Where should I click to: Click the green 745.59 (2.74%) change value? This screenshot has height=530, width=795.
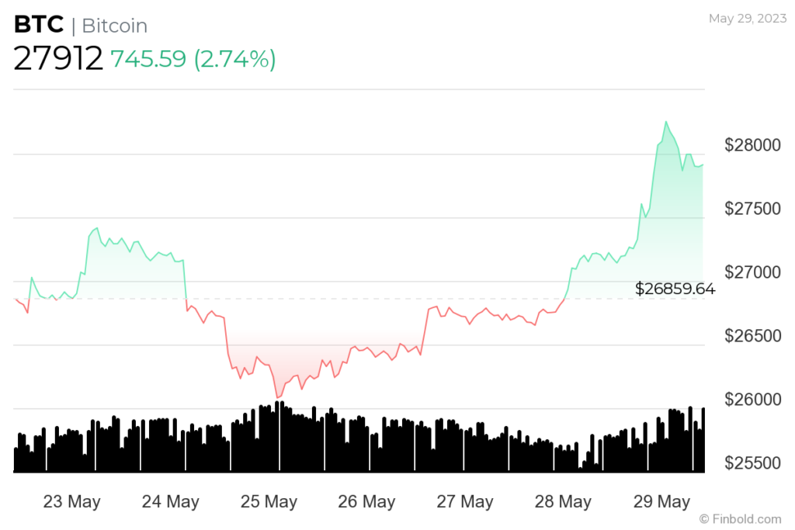[193, 59]
